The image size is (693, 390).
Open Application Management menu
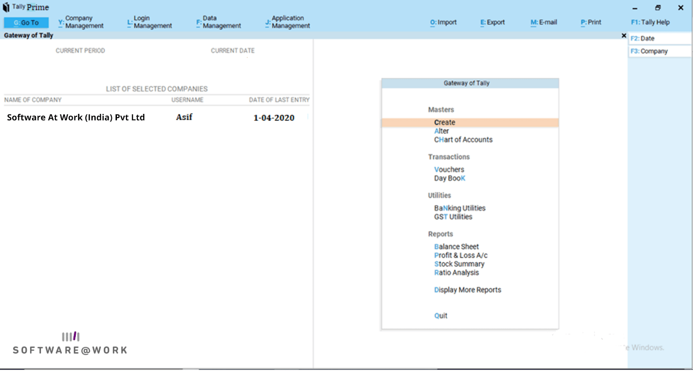[x=288, y=22]
